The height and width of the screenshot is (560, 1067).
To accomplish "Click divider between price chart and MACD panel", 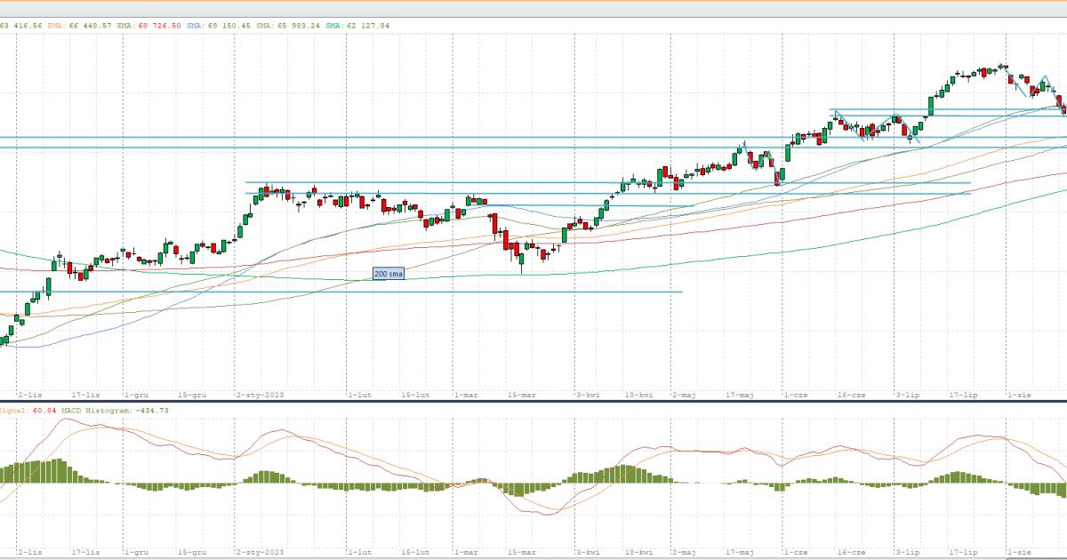I will (x=533, y=402).
